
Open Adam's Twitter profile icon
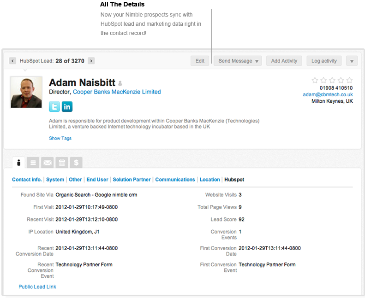54,106
